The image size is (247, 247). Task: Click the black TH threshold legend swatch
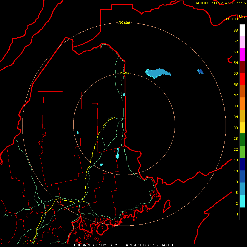(x=242, y=214)
